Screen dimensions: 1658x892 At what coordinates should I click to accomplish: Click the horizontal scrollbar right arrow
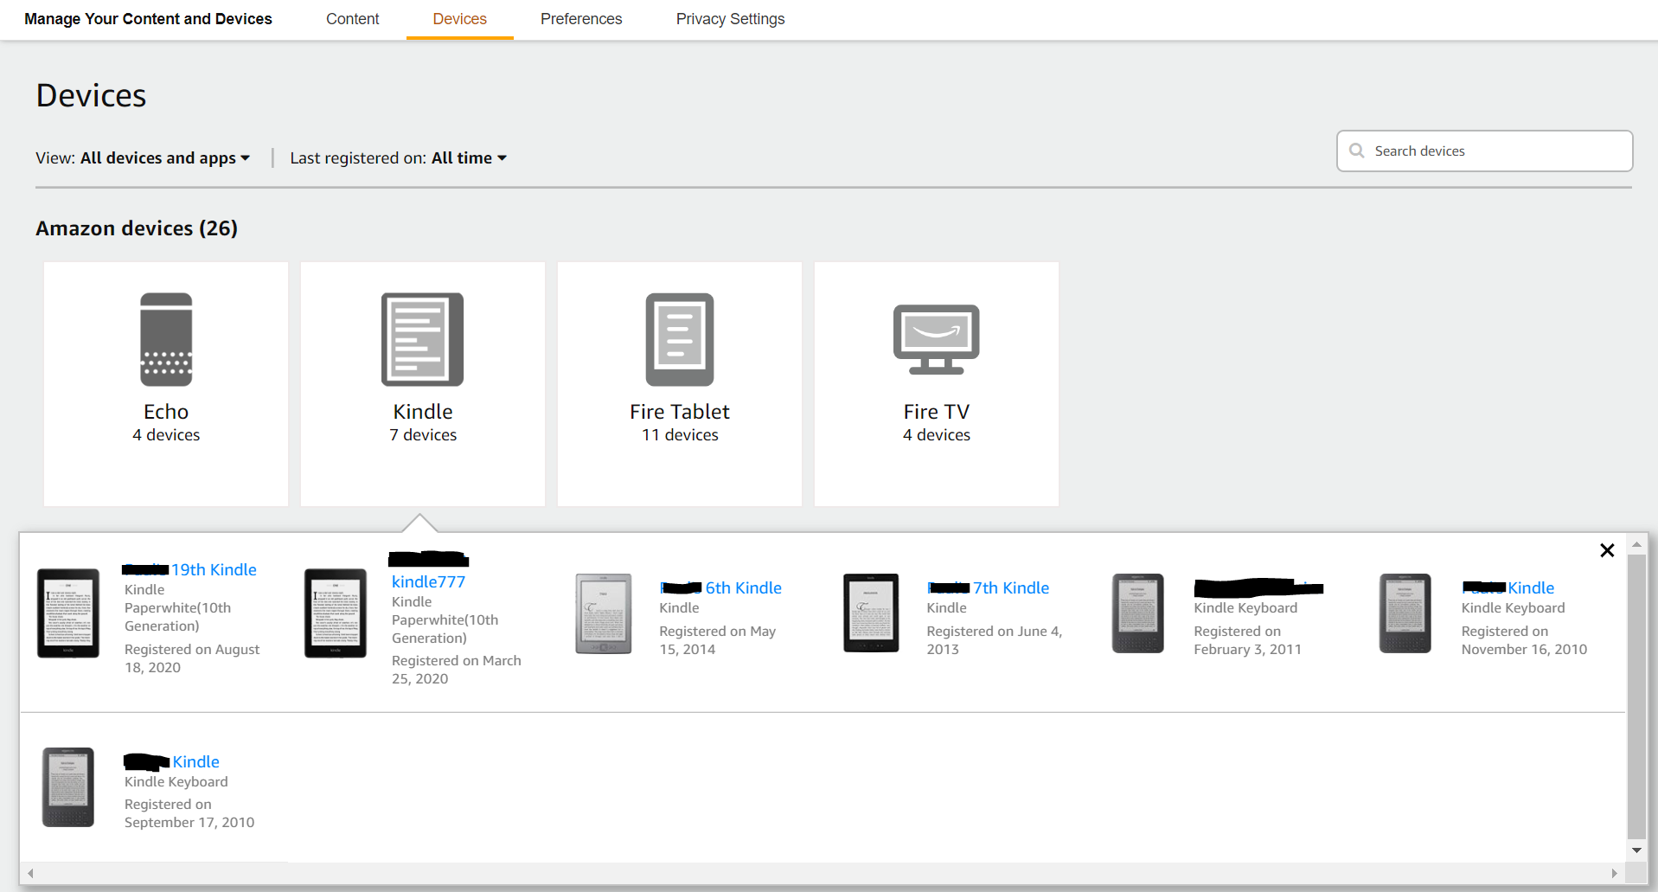click(1614, 874)
